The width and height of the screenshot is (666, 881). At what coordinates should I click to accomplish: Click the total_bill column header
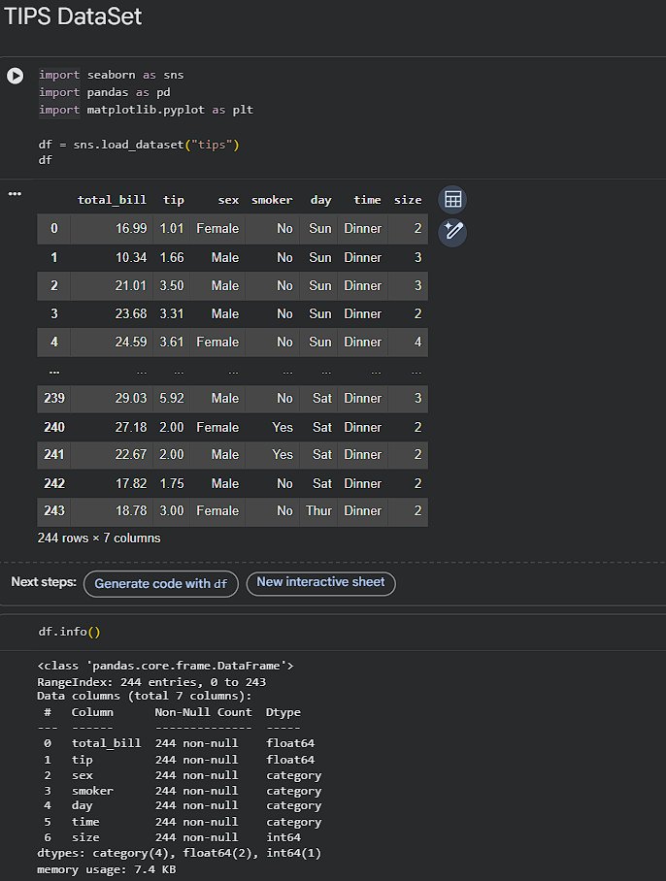coord(112,200)
